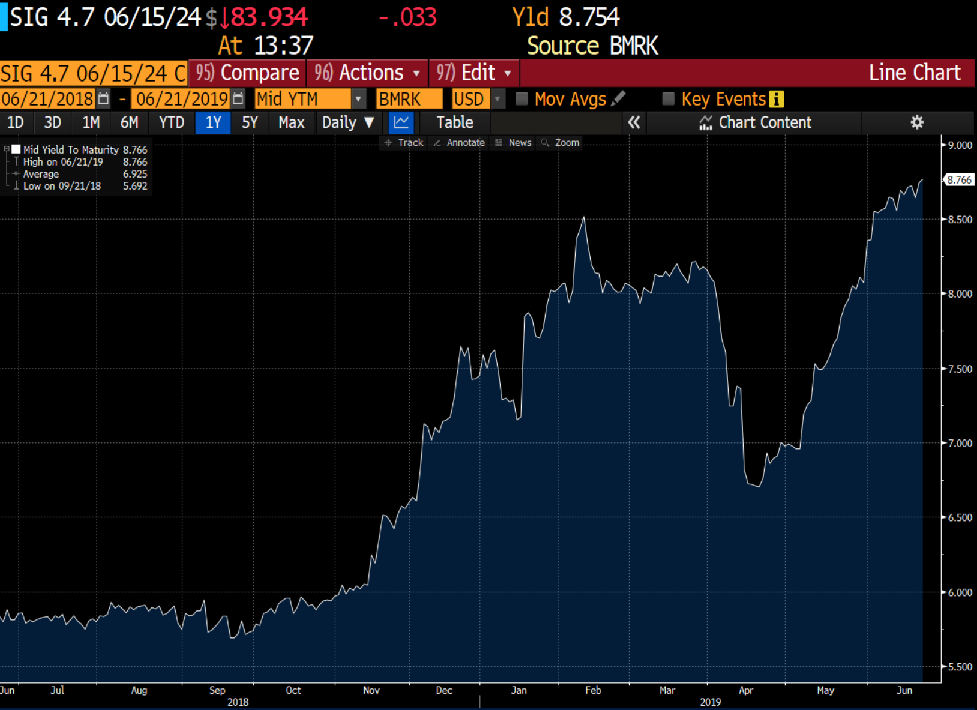Image resolution: width=977 pixels, height=710 pixels.
Task: Toggle the Key Events checkbox
Action: coord(668,98)
